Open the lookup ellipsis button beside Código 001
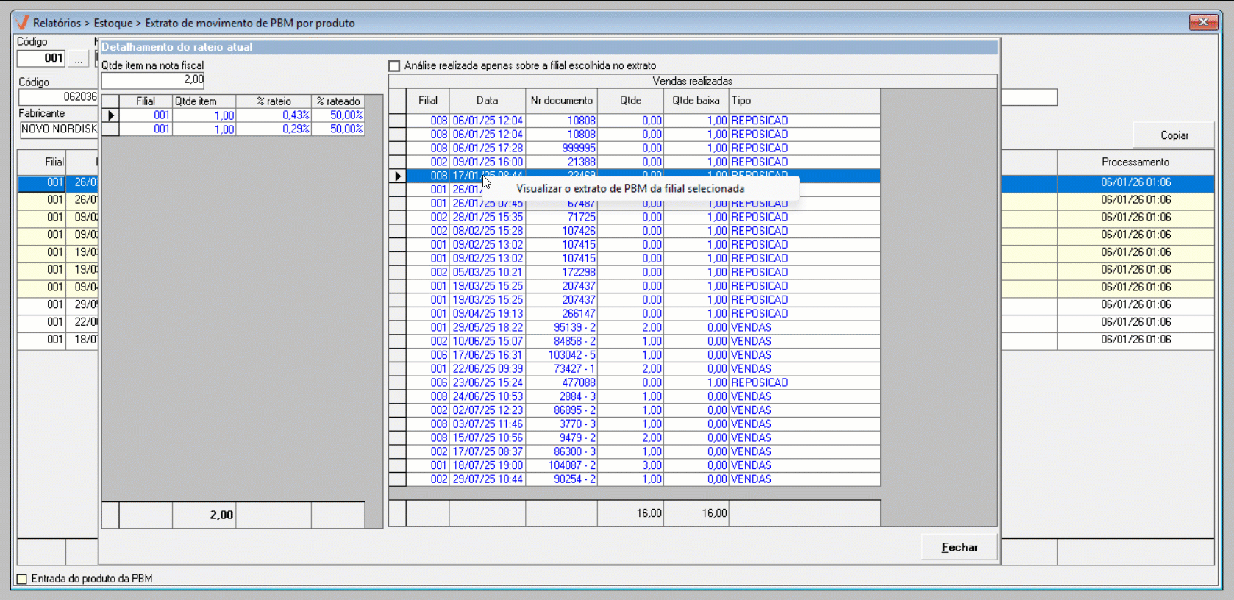Viewport: 1234px width, 600px height. tap(78, 59)
